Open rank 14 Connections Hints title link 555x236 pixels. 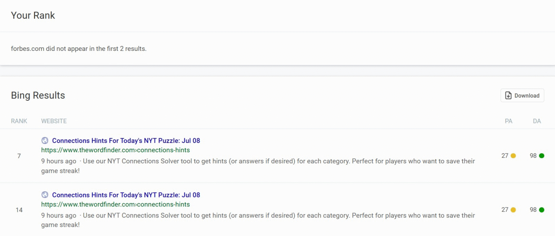pyautogui.click(x=126, y=195)
